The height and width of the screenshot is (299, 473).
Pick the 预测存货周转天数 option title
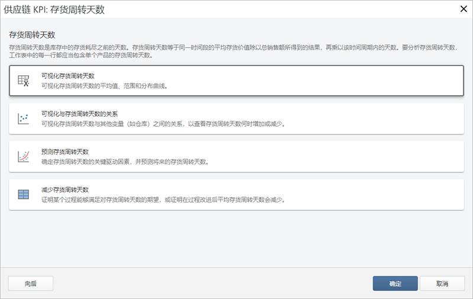(64, 152)
